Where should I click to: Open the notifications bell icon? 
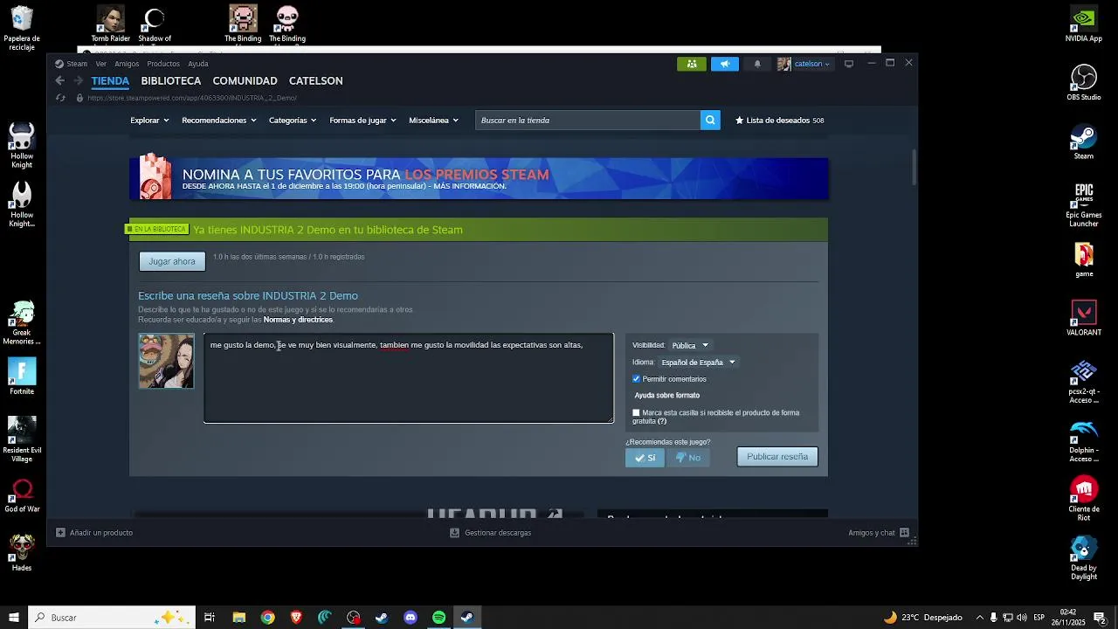[757, 64]
